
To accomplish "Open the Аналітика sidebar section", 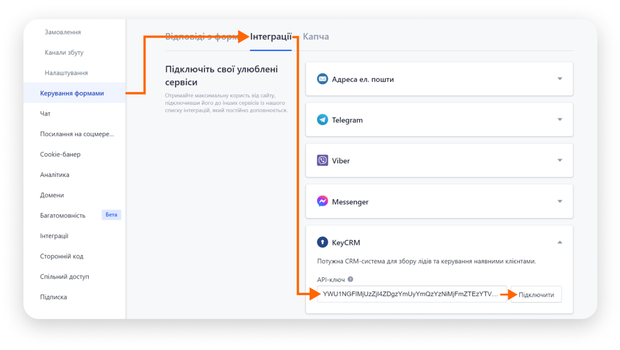I will pyautogui.click(x=55, y=175).
